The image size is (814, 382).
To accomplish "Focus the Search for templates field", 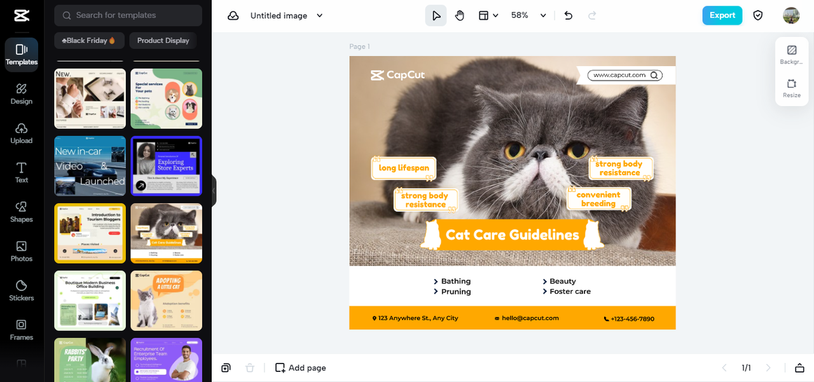I will 128,15.
